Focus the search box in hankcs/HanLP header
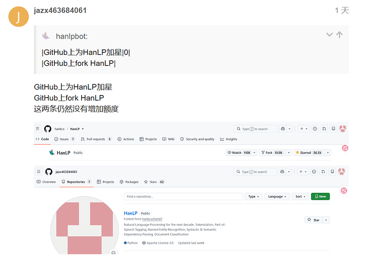 pyautogui.click(x=256, y=129)
